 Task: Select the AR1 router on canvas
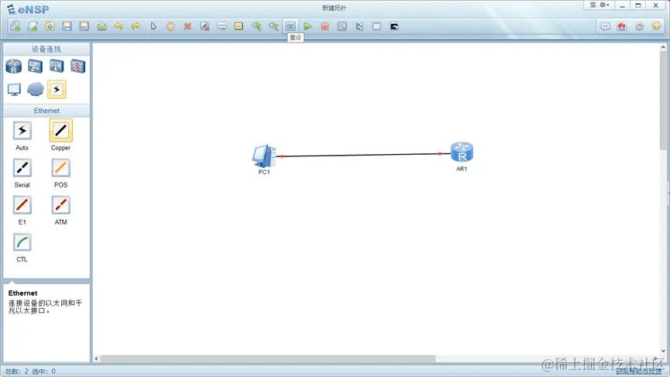[x=462, y=152]
